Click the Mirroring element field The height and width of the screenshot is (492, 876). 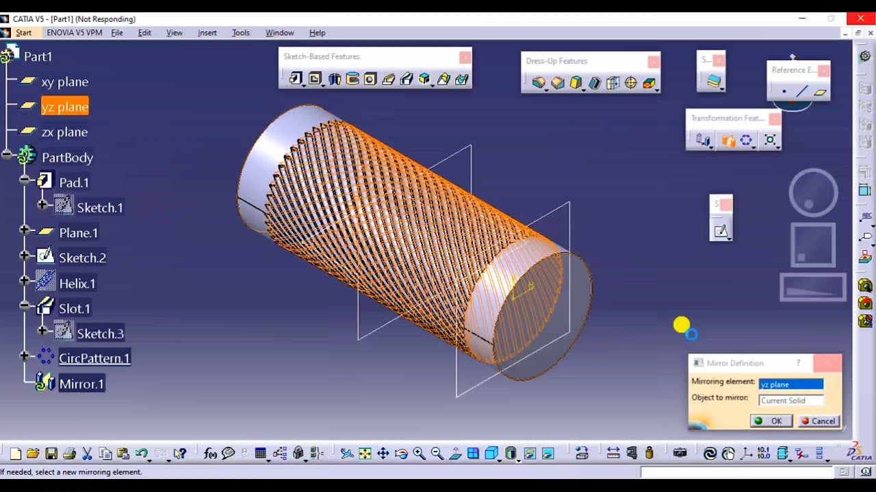pyautogui.click(x=791, y=384)
